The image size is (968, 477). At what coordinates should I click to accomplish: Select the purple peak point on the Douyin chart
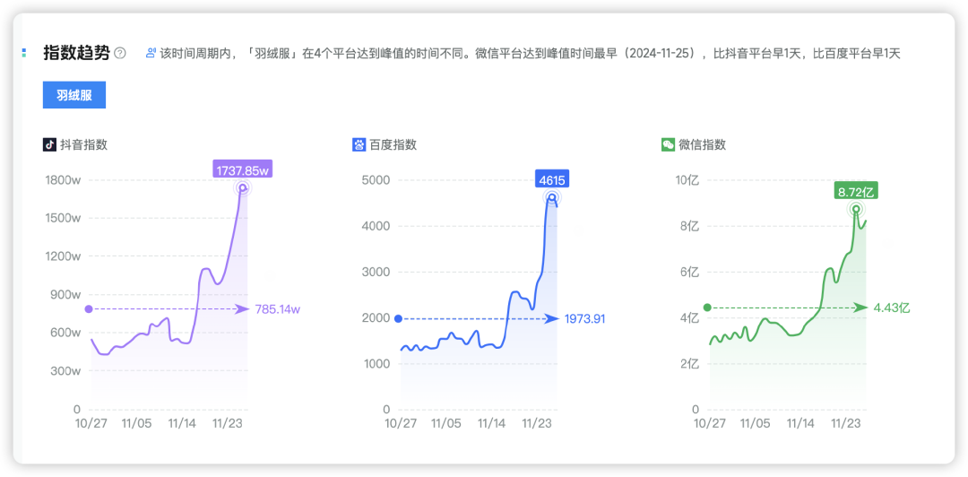tap(242, 188)
